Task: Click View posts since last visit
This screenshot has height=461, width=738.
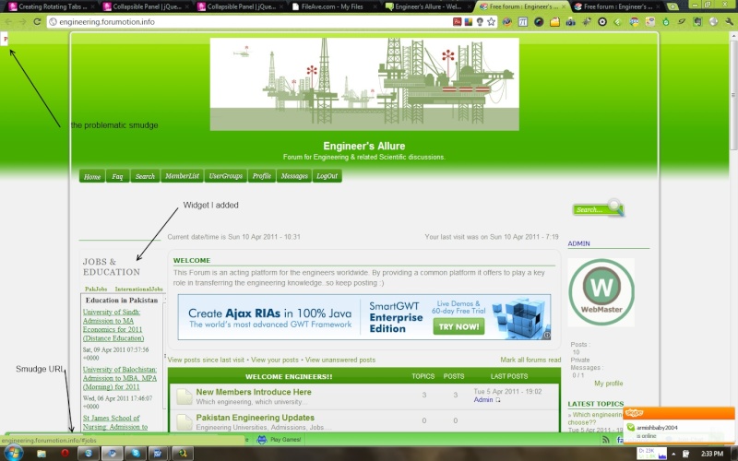Action: point(206,360)
